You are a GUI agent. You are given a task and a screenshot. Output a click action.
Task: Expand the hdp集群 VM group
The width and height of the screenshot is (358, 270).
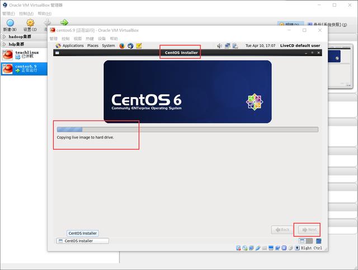(4, 44)
